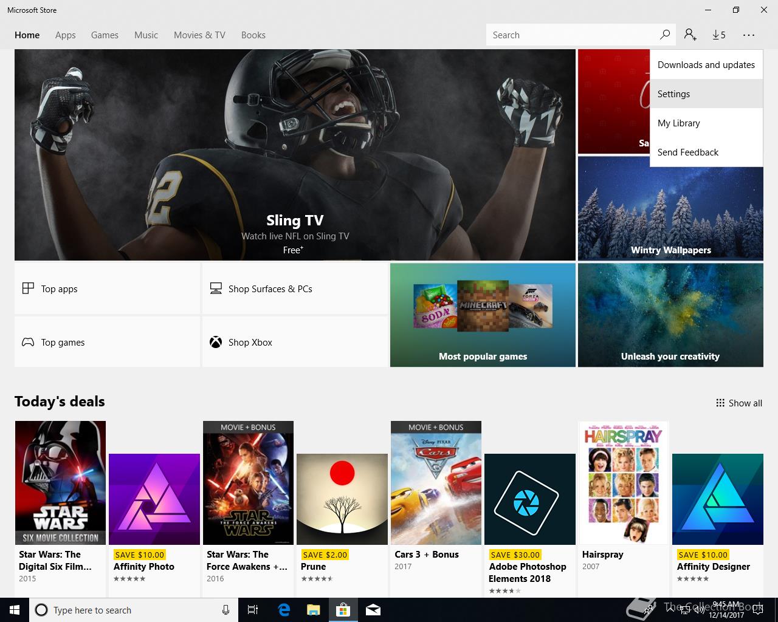
Task: Go to the Games tab
Action: tap(105, 35)
